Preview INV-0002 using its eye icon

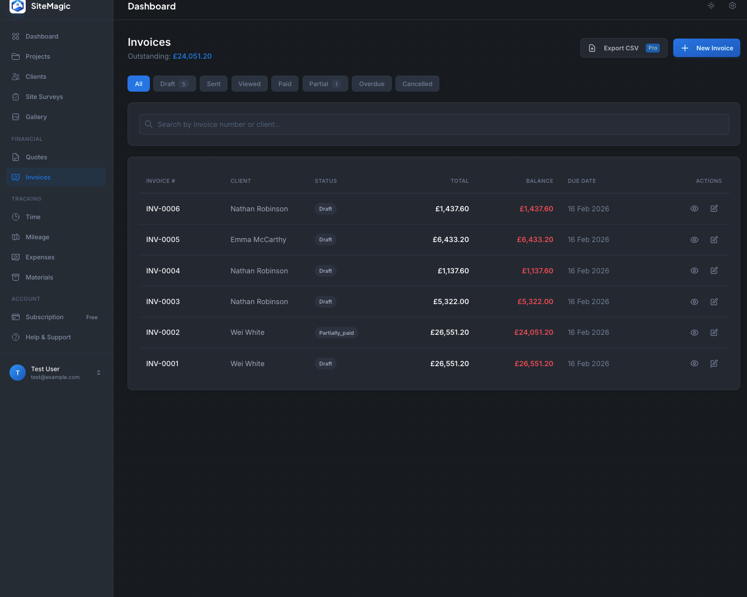[x=694, y=332]
